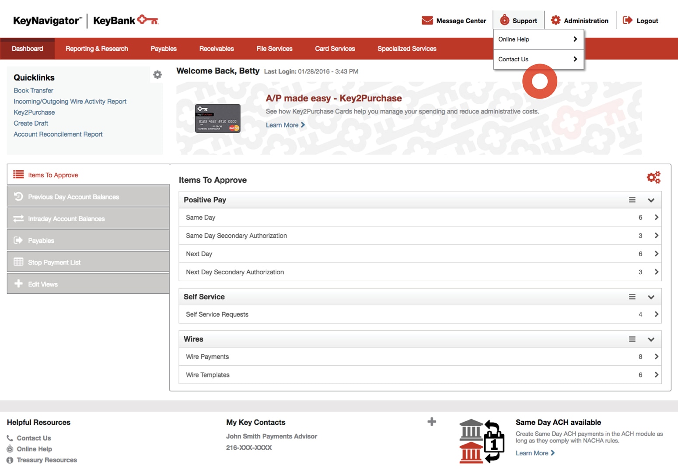This screenshot has height=476, width=678.
Task: Click Previous Day Account Balances history icon
Action: coord(18,197)
